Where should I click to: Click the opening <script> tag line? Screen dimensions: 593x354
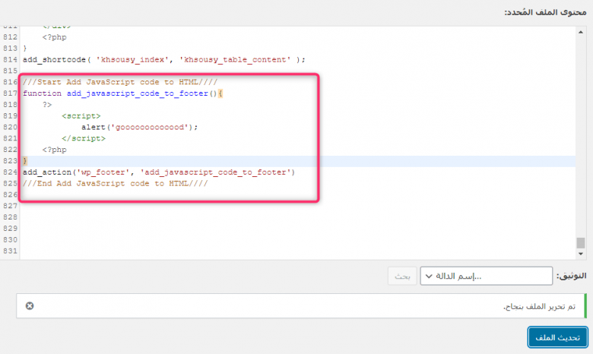pos(81,115)
